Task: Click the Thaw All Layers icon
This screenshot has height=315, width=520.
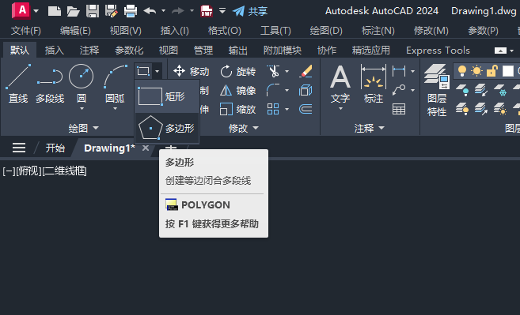Action: [x=499, y=109]
